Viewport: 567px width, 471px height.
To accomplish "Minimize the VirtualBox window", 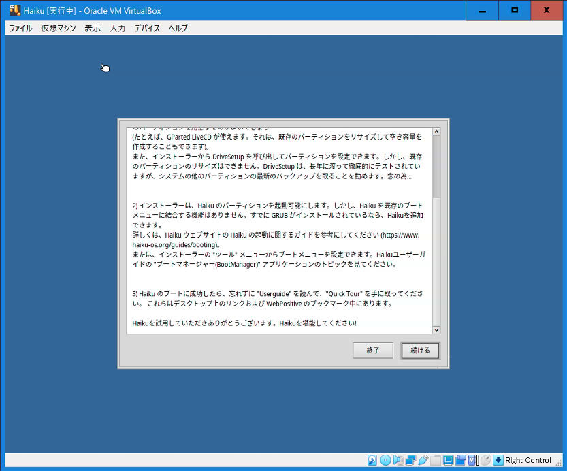I will pos(482,10).
